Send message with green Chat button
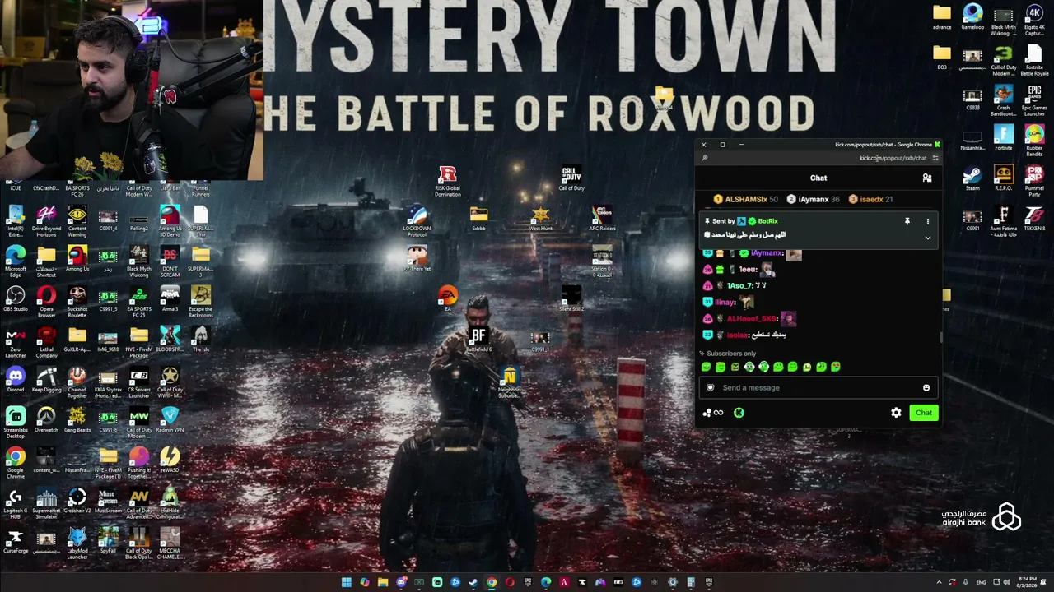 tap(924, 413)
